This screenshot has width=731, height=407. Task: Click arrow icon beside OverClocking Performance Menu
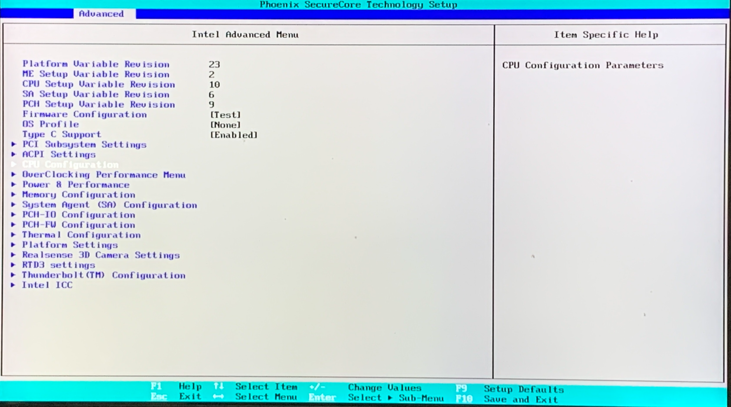pos(13,174)
